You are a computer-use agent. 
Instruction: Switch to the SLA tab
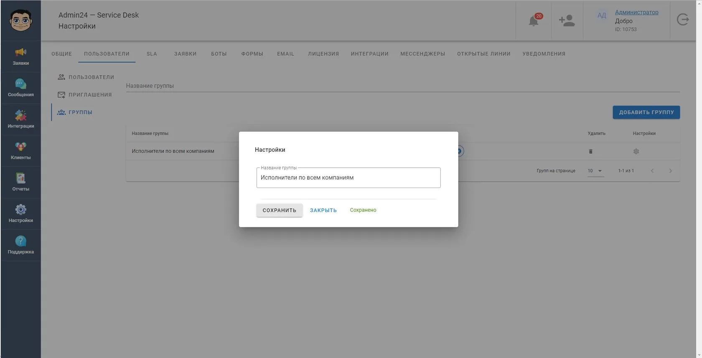pos(152,54)
